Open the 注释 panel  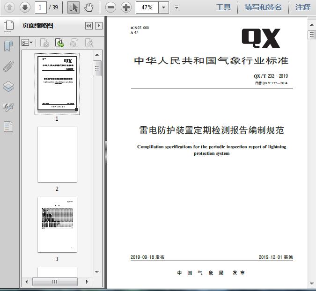pos(303,7)
